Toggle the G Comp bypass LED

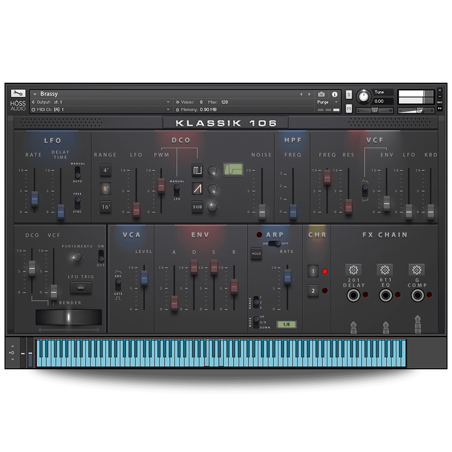pyautogui.click(x=429, y=295)
